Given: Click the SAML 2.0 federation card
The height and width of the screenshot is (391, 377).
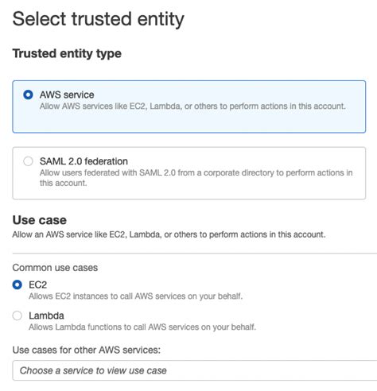Looking at the screenshot, I should pos(189,173).
